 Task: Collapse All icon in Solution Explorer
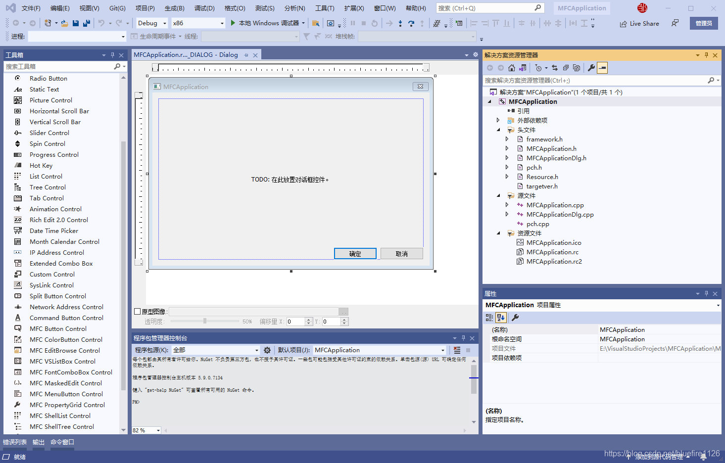(566, 68)
